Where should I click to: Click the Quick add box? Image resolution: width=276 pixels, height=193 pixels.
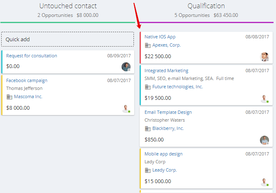68,39
